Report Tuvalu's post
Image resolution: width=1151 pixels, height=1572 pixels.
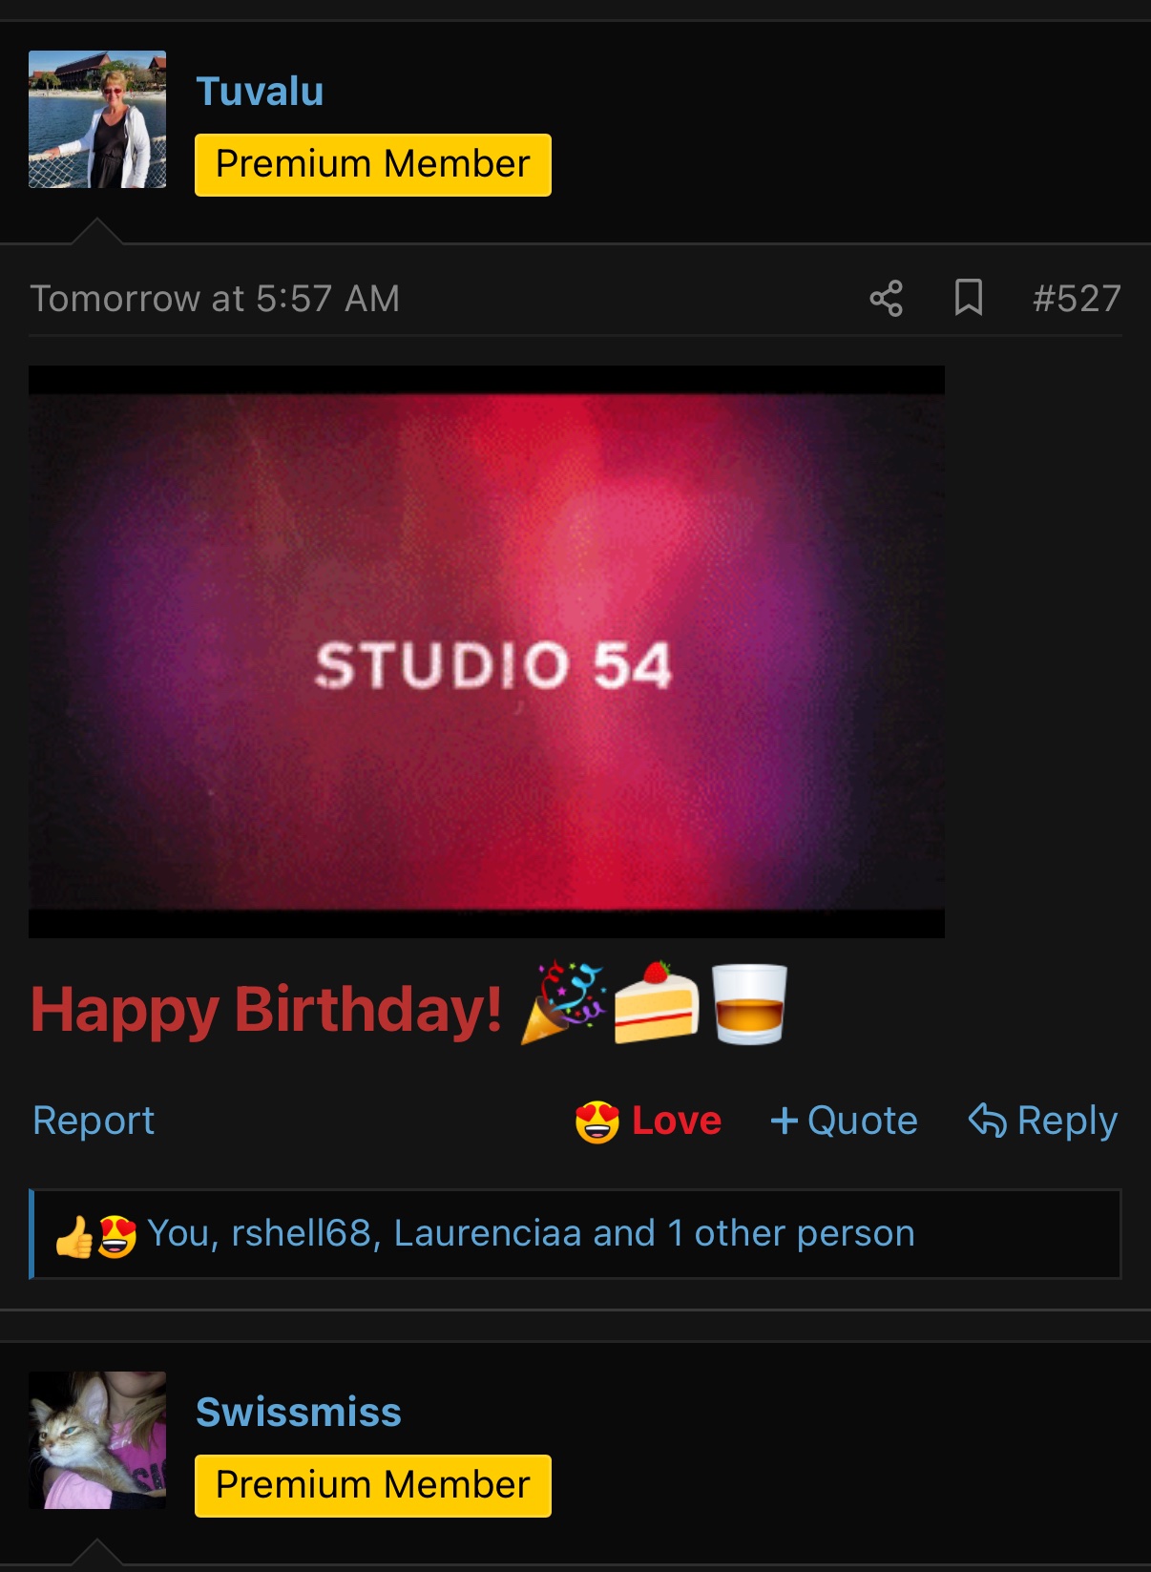pos(94,1121)
